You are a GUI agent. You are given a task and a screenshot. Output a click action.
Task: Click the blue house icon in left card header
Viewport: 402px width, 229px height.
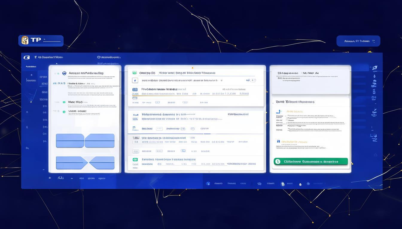(64, 73)
